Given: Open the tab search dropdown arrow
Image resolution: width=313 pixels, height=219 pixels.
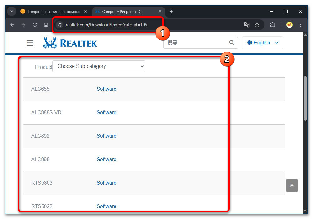Looking at the screenshot, I should pyautogui.click(x=12, y=11).
